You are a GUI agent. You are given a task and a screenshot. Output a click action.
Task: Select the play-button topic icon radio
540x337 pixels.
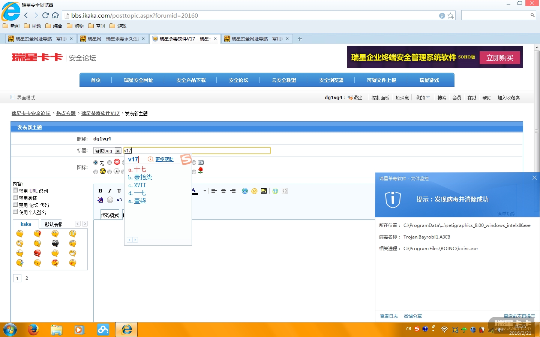tap(109, 171)
